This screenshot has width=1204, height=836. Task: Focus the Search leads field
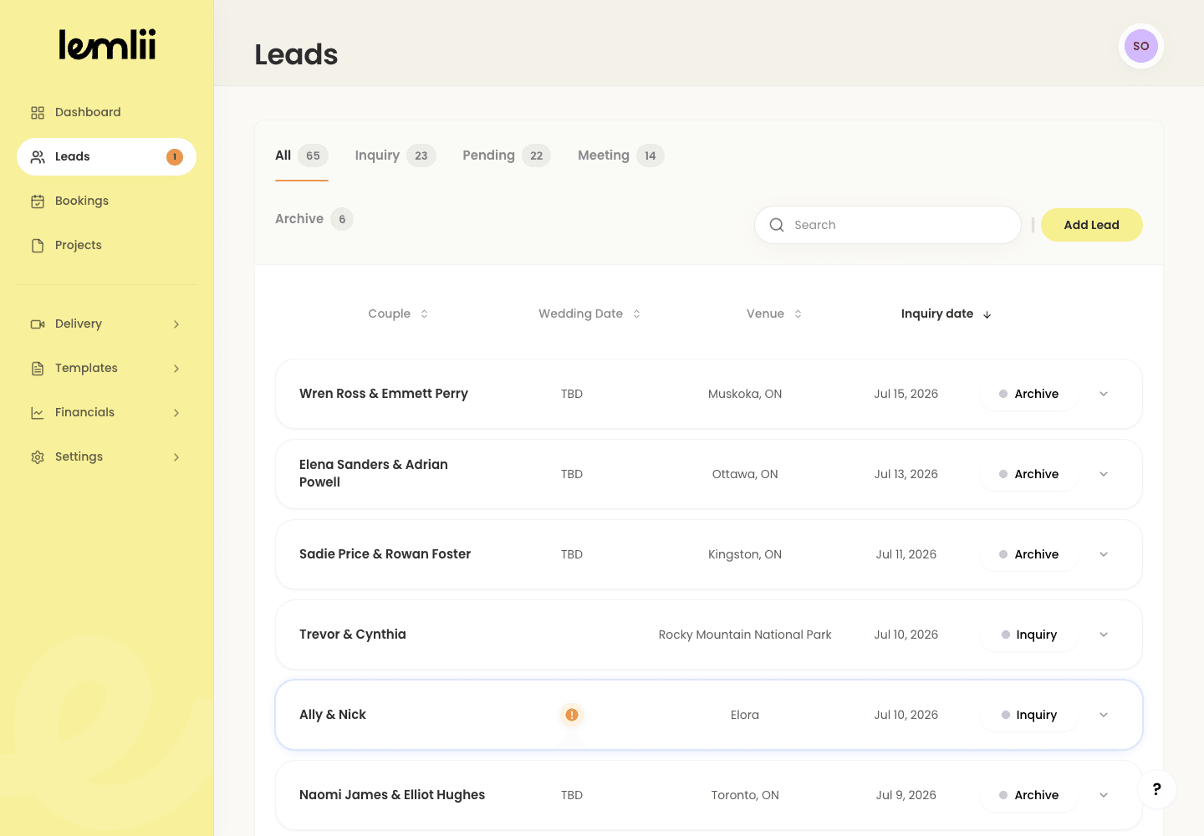coord(888,225)
